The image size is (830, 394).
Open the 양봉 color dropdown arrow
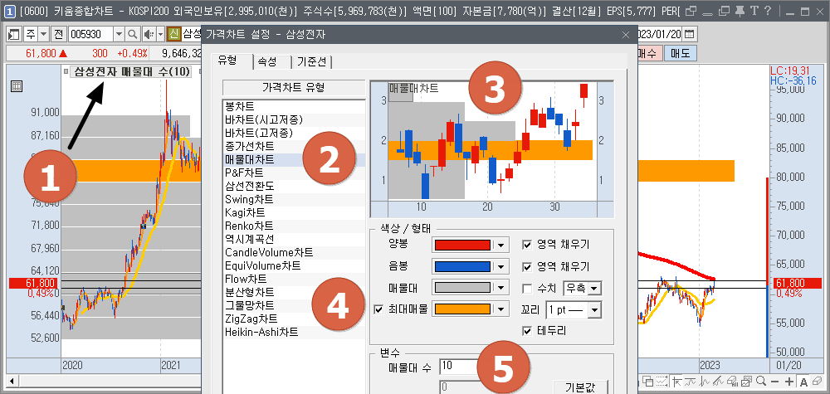point(501,245)
